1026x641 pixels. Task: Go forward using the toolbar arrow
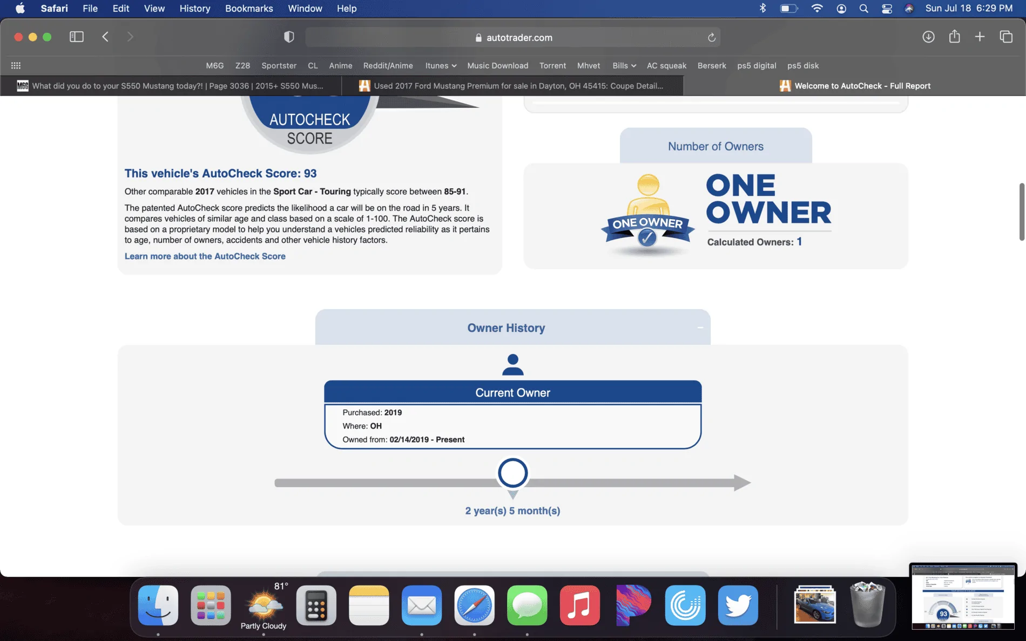coord(130,37)
